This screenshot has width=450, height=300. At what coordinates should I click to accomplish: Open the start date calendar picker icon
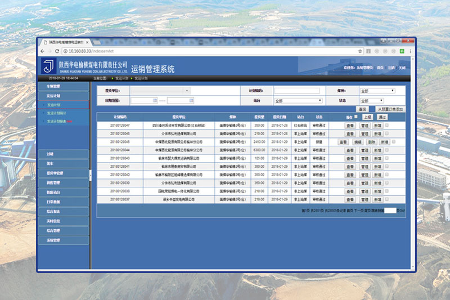coord(155,101)
